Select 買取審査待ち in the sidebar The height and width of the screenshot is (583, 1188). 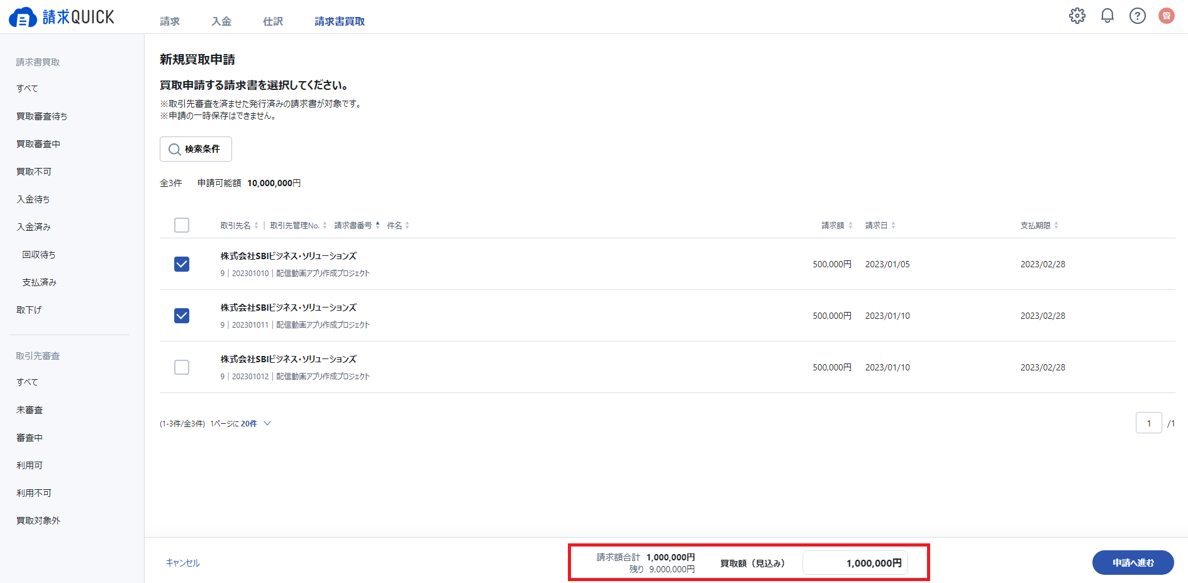point(42,116)
